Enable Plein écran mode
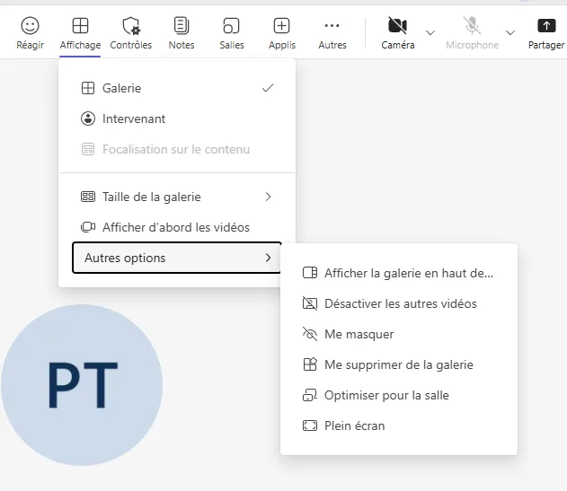 [399, 425]
